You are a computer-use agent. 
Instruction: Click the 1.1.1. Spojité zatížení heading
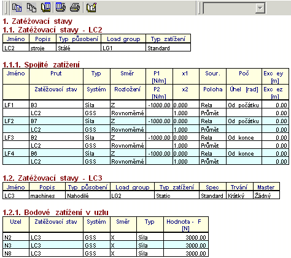41,65
